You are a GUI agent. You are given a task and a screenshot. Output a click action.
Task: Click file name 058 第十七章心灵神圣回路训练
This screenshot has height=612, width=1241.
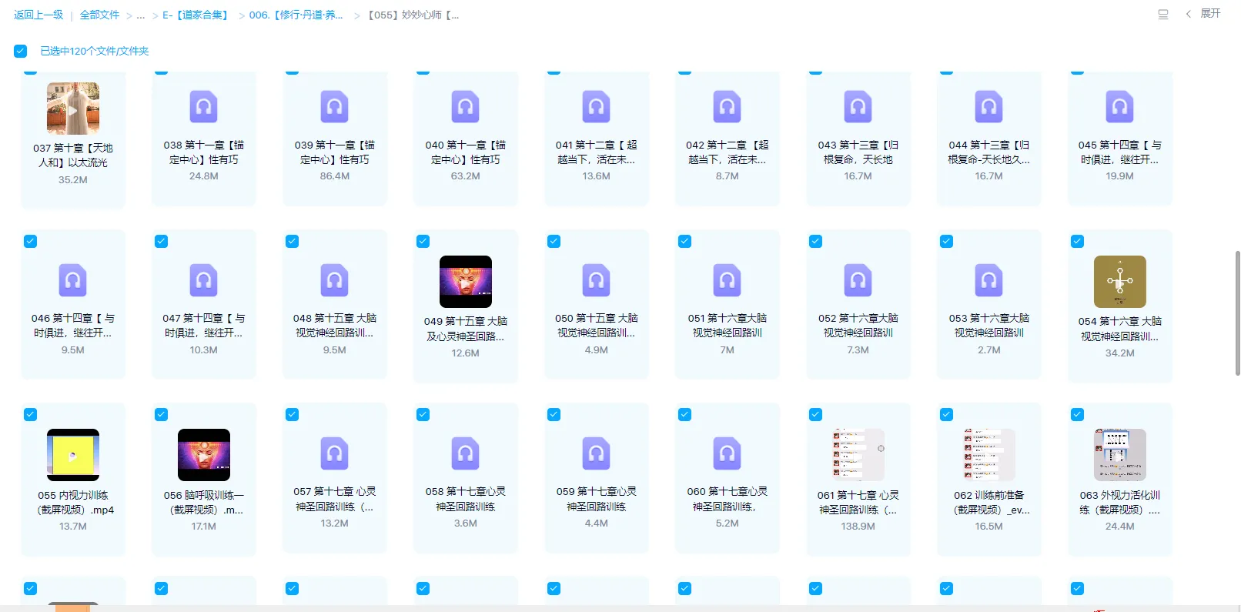tap(465, 499)
